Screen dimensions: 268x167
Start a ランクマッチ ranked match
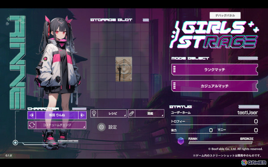click(215, 69)
